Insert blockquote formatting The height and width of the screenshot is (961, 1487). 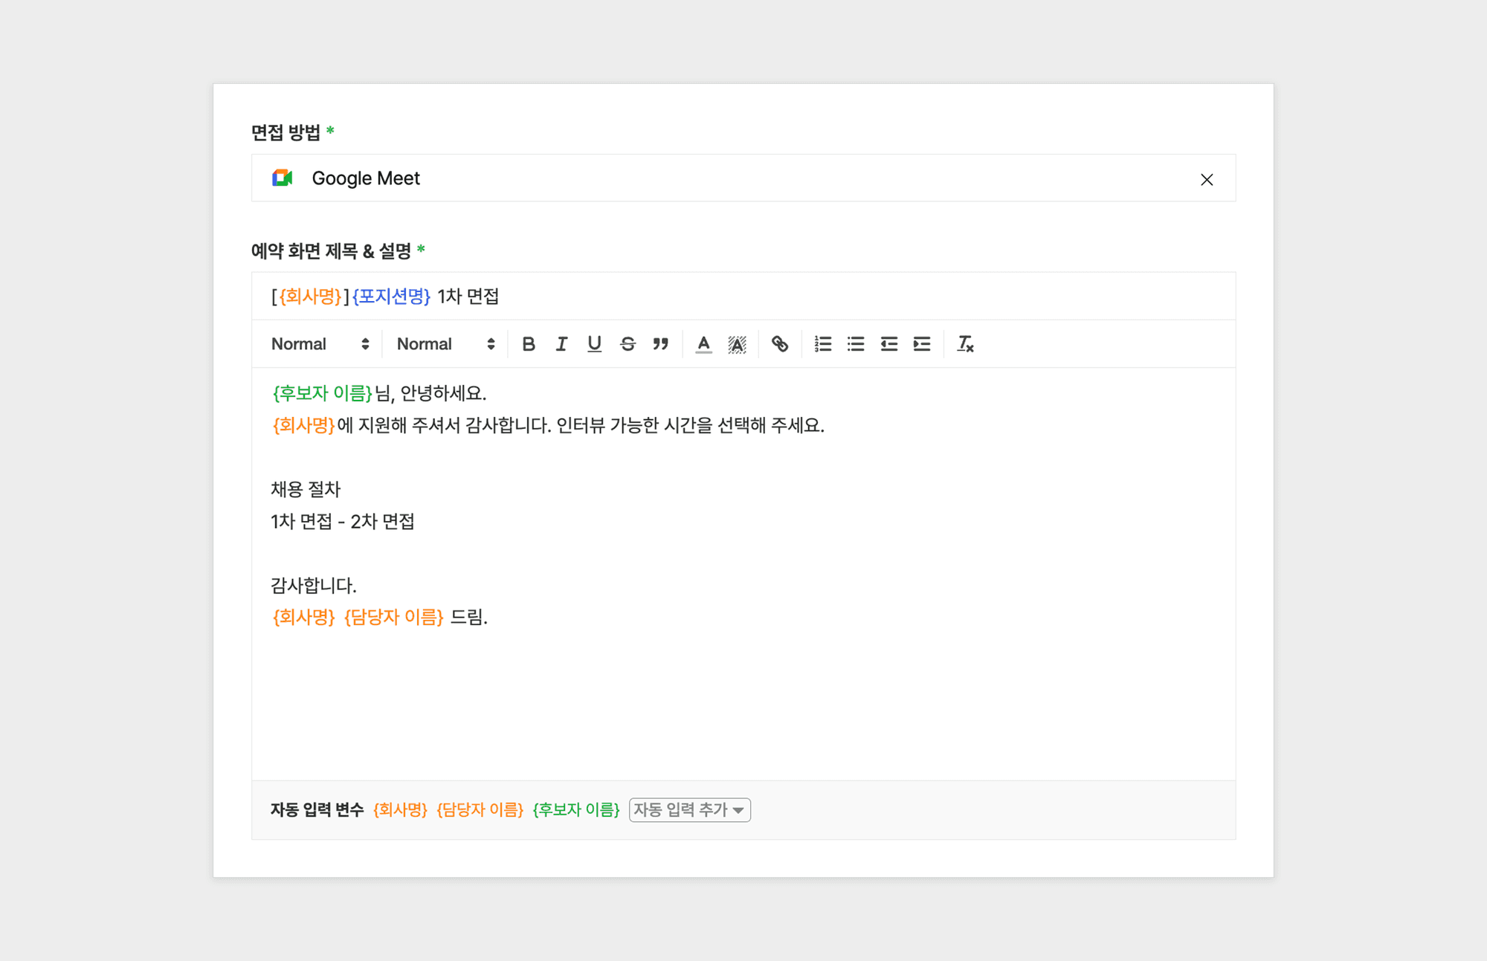pos(660,344)
